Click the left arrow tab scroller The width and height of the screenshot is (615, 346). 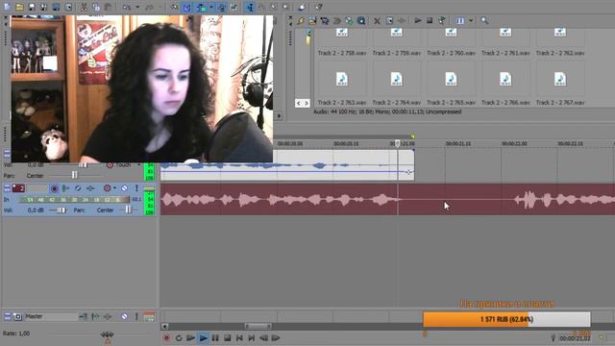299,103
